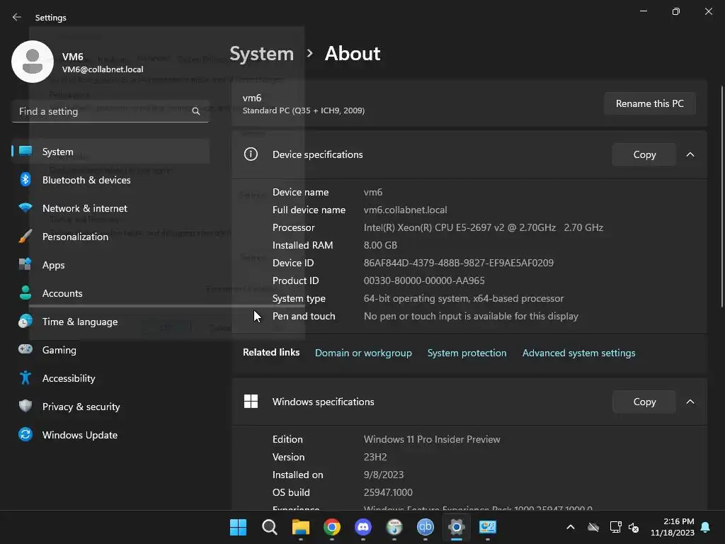Copy the Windows specifications

click(x=644, y=402)
